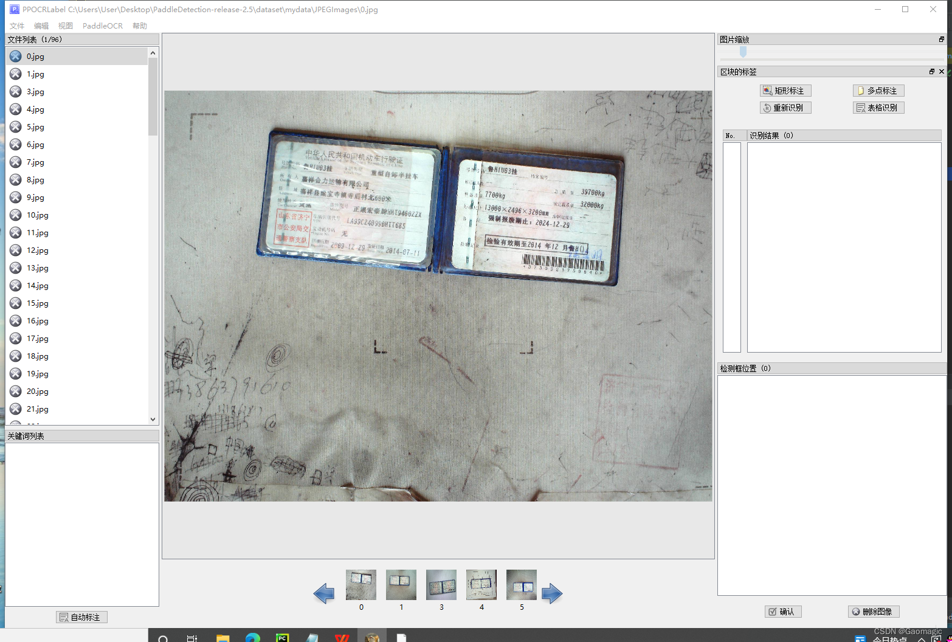Select thumbnail labeled 3 in the preview strip

[441, 585]
